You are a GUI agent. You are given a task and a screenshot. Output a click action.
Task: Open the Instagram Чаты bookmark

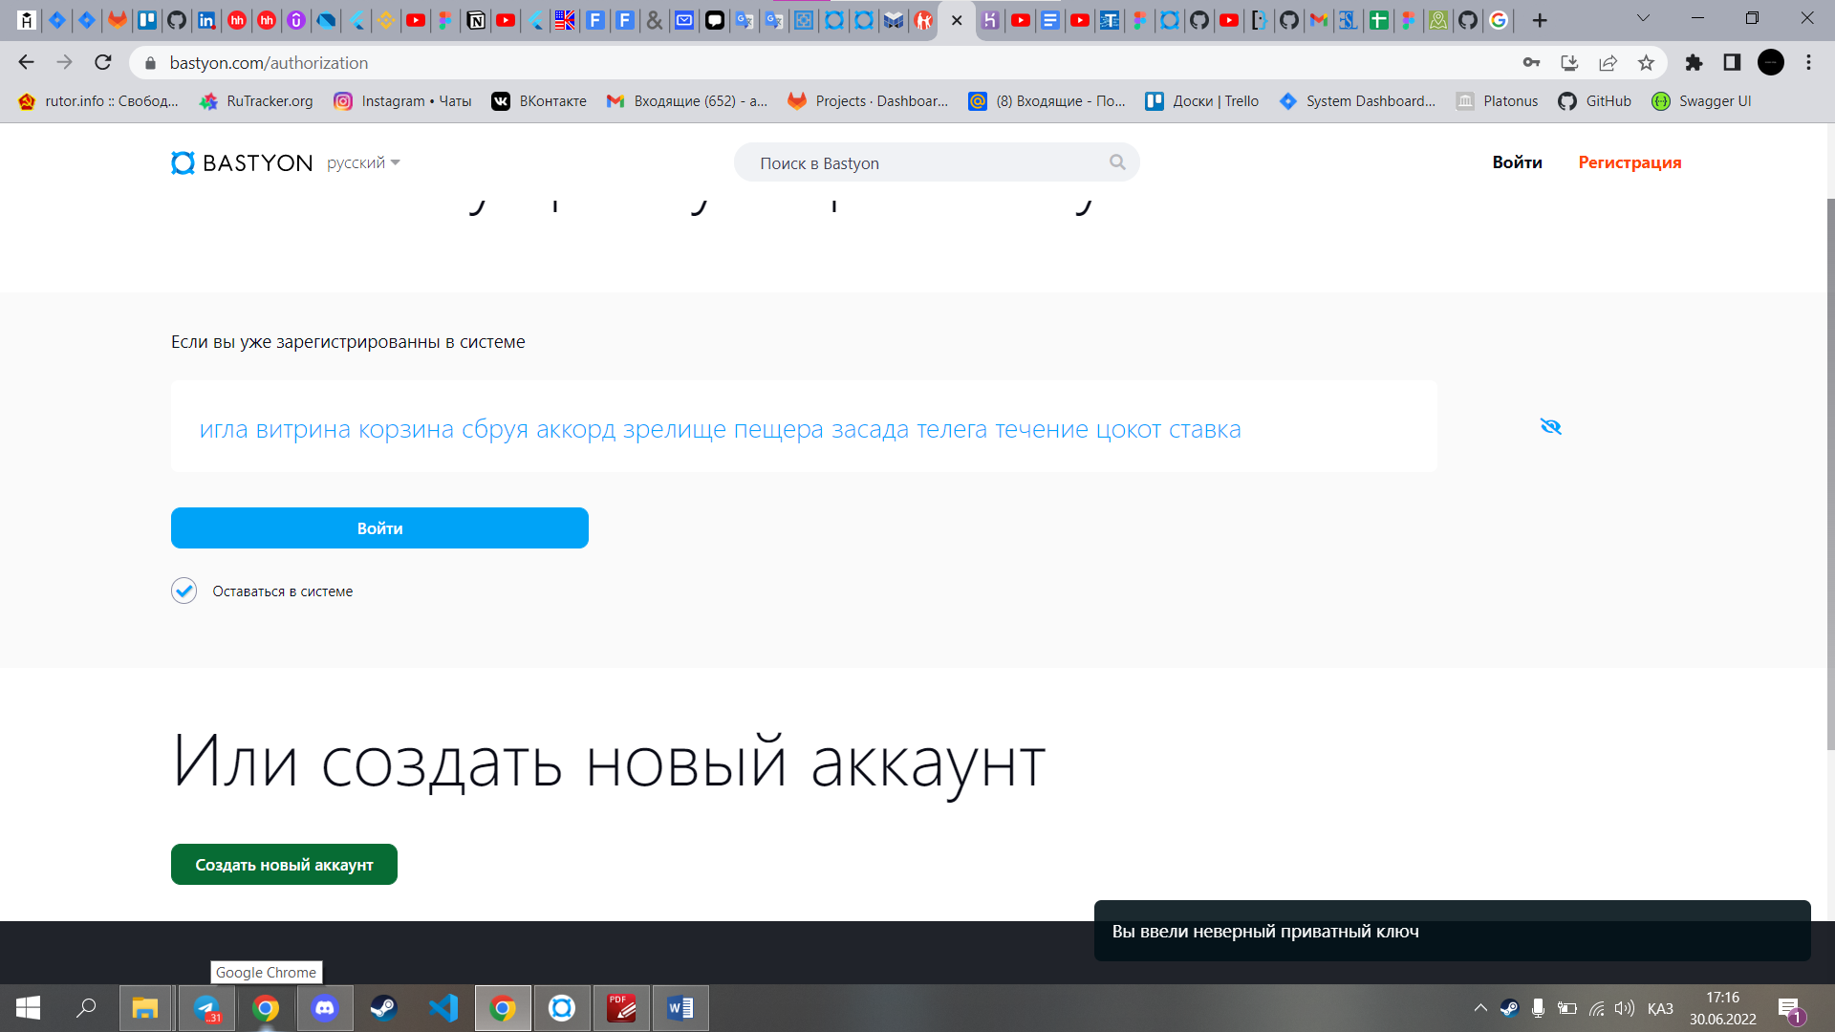pos(402,101)
